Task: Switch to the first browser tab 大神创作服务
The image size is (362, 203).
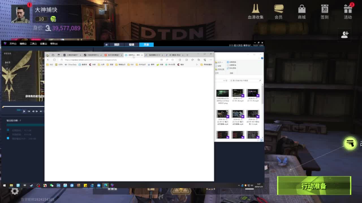Action: coord(72,55)
